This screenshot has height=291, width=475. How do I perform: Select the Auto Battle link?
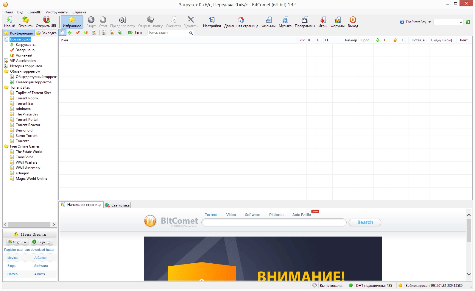(301, 215)
